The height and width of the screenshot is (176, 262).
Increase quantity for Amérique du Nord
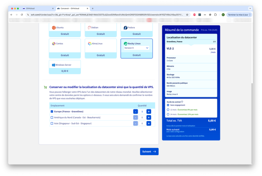[x=149, y=118]
